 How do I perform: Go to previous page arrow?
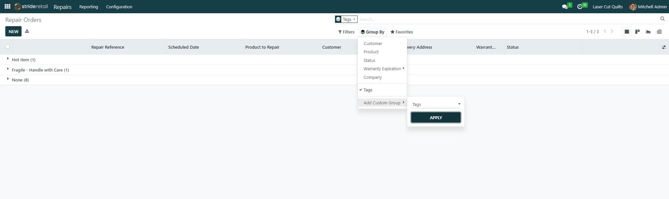tap(605, 31)
